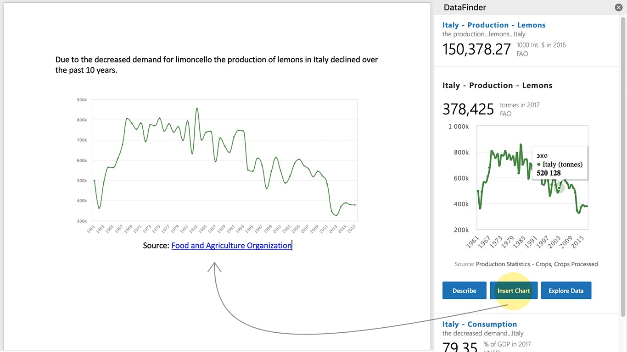Viewport: 627px width, 352px height.
Task: Open Explore Data for lemons production
Action: point(565,291)
